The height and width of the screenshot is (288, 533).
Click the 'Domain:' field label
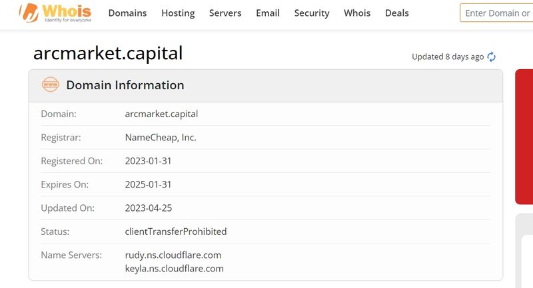(59, 114)
